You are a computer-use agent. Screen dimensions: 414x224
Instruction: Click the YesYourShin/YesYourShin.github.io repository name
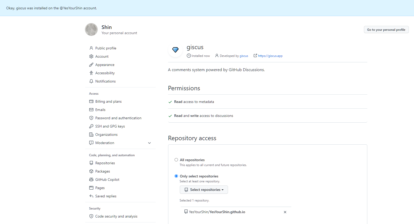point(217,212)
